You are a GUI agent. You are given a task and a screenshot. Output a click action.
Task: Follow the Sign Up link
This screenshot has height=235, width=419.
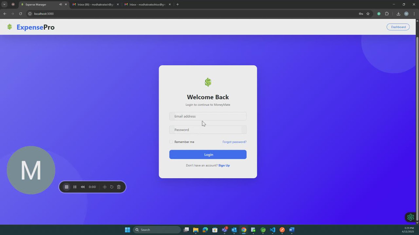click(x=224, y=165)
